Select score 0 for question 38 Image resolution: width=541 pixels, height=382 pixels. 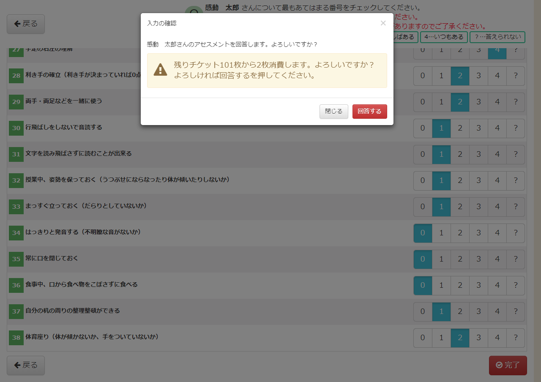pos(423,338)
